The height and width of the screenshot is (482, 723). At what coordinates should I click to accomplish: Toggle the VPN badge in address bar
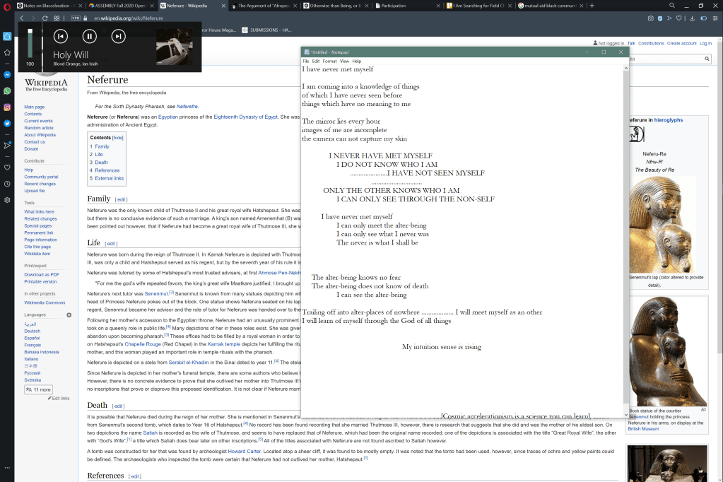76,18
